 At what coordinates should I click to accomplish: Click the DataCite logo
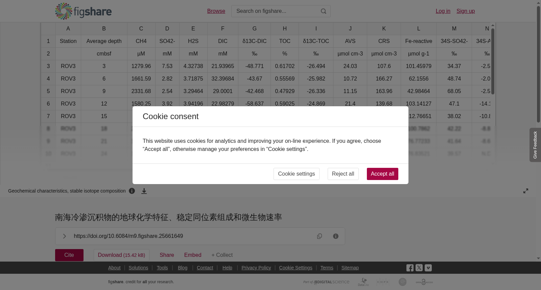(363, 282)
